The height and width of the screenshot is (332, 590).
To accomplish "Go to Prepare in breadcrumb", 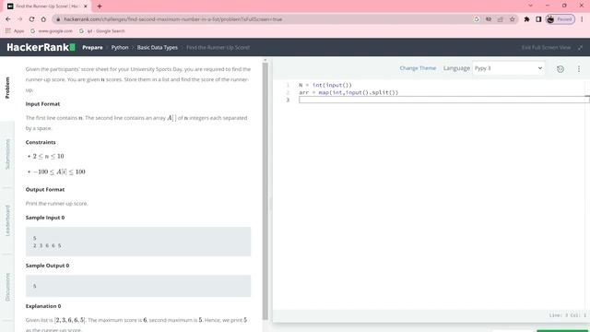I will point(92,47).
